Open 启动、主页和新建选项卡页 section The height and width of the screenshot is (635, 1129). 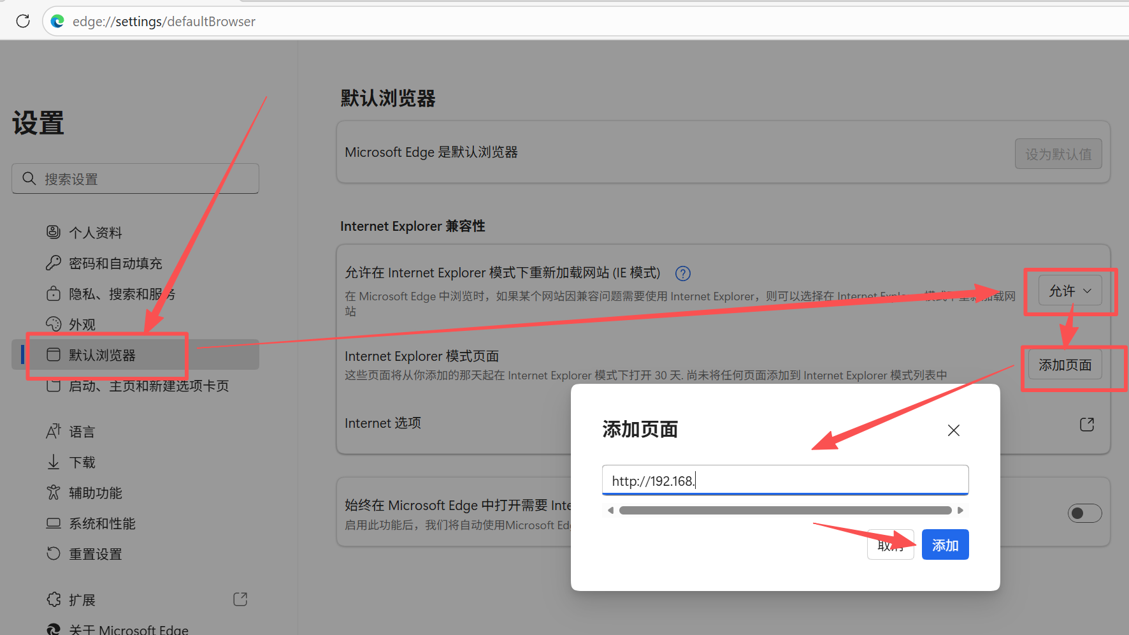148,386
